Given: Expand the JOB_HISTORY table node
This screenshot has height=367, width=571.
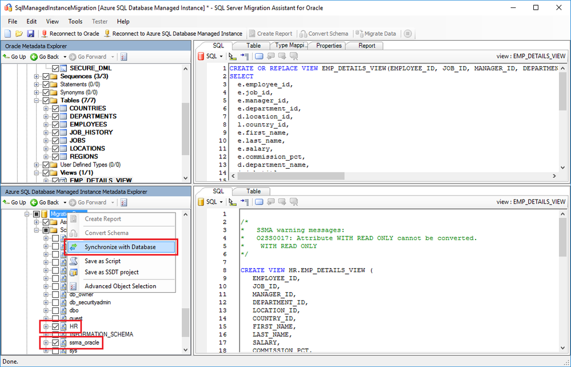Looking at the screenshot, I should click(46, 133).
